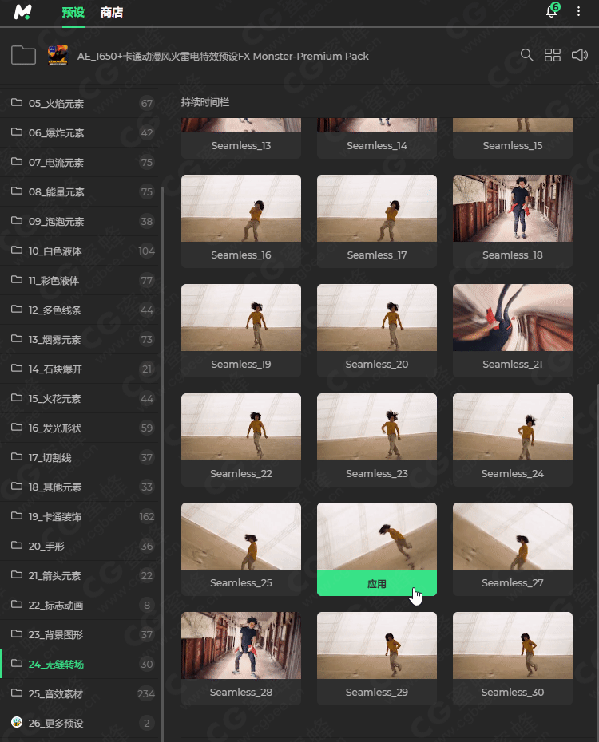Open folder 14_石块爆开

point(80,369)
